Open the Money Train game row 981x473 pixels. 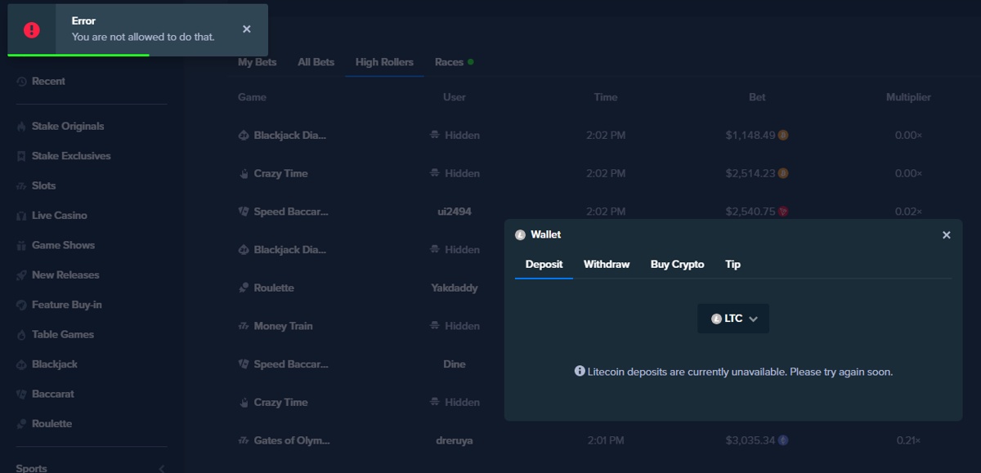tap(283, 326)
